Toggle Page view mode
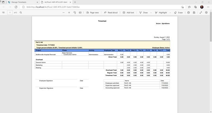Image resolution: width=212 pixels, height=113 pixels. click(x=92, y=12)
